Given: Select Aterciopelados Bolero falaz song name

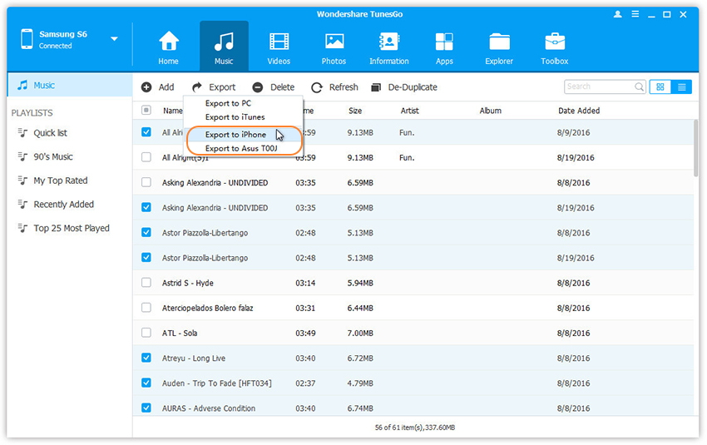Looking at the screenshot, I should 207,309.
